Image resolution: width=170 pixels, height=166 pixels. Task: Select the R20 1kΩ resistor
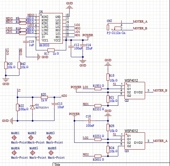44,97
